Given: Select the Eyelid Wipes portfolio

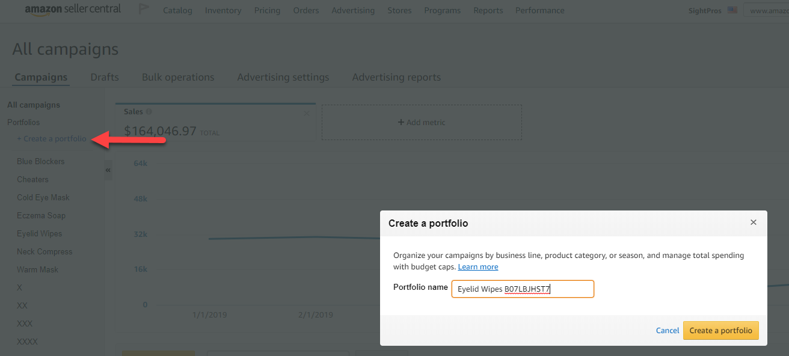Looking at the screenshot, I should coord(40,233).
